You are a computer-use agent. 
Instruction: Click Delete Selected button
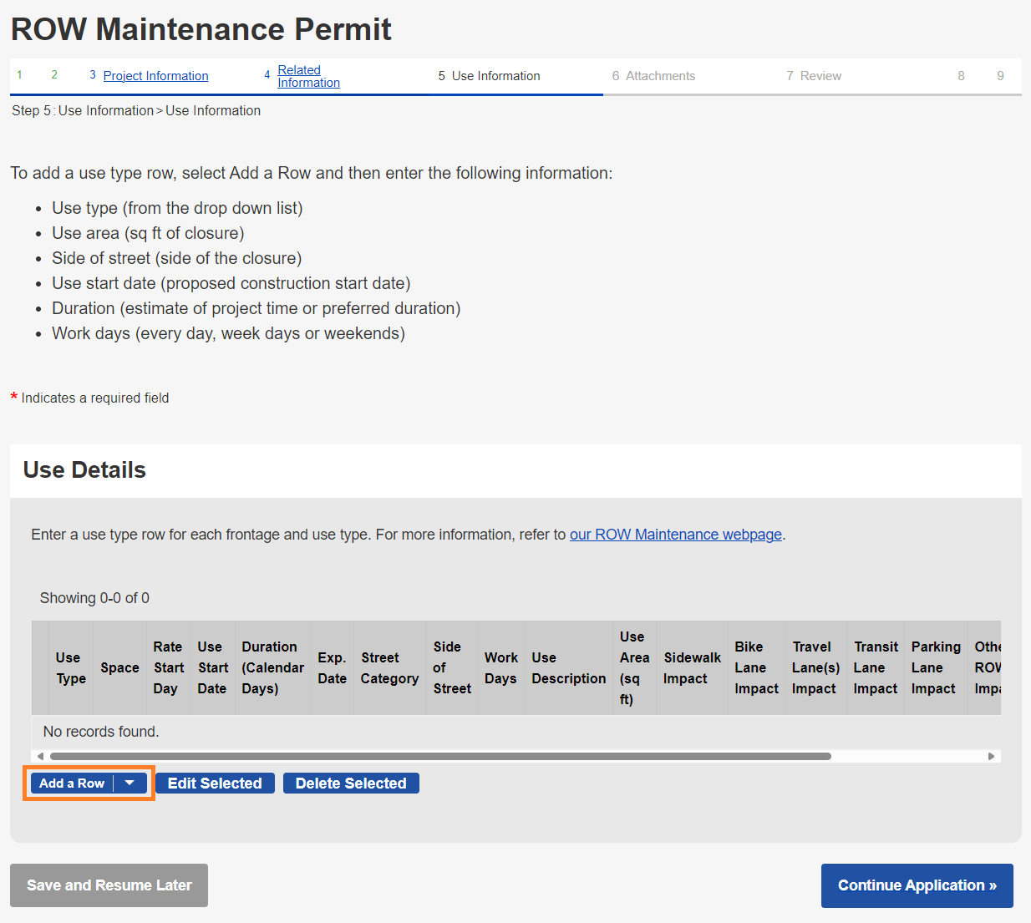click(351, 784)
